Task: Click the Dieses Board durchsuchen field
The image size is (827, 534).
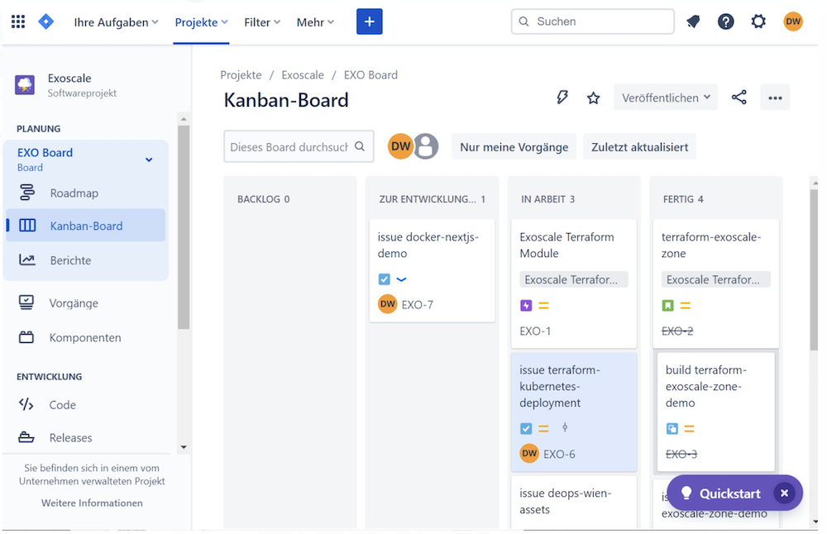Action: pyautogui.click(x=299, y=146)
